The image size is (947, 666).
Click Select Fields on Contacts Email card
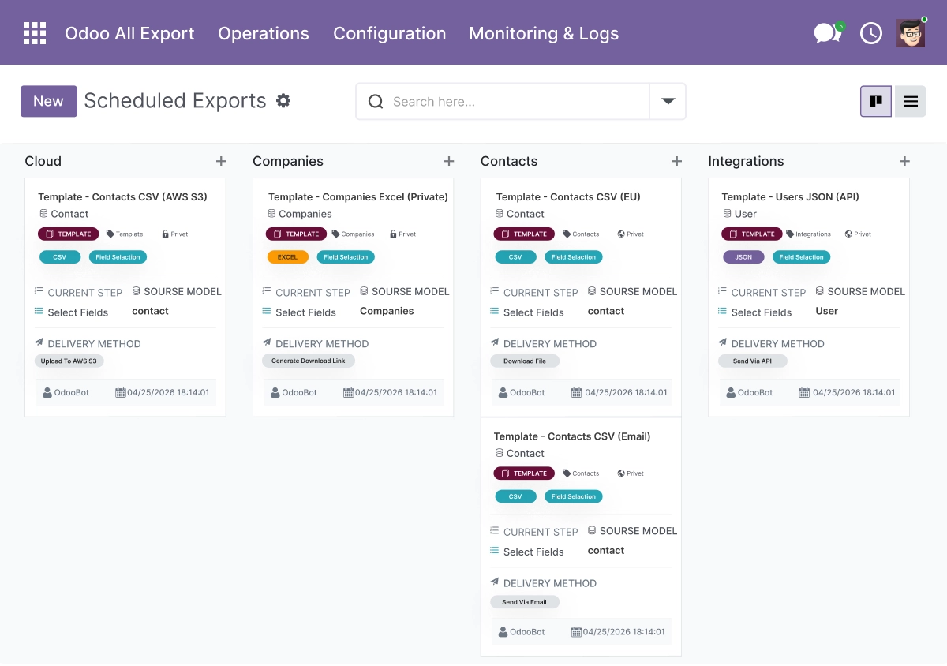pos(533,552)
